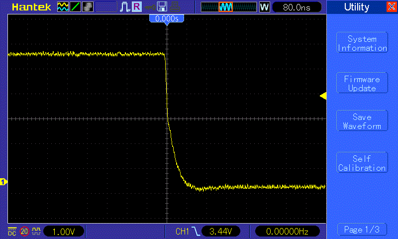This screenshot has height=239, width=398.
Task: Click the DC coupling indicator
Action: coord(12,231)
